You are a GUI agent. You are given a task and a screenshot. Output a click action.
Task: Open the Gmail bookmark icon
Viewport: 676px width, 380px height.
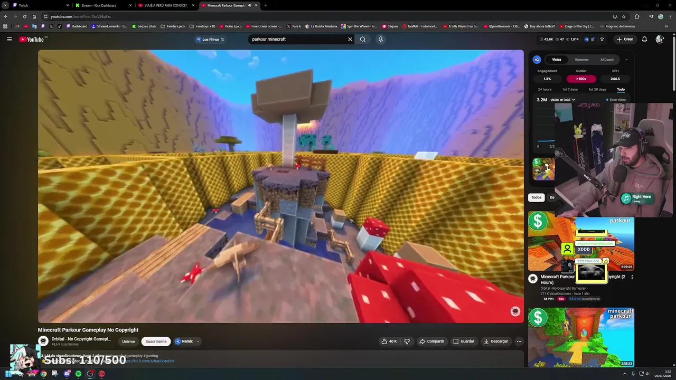point(17,26)
